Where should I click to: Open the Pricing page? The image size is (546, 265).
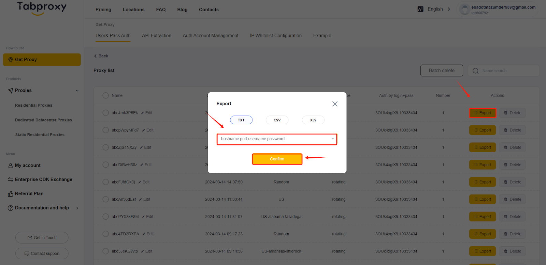pyautogui.click(x=103, y=10)
